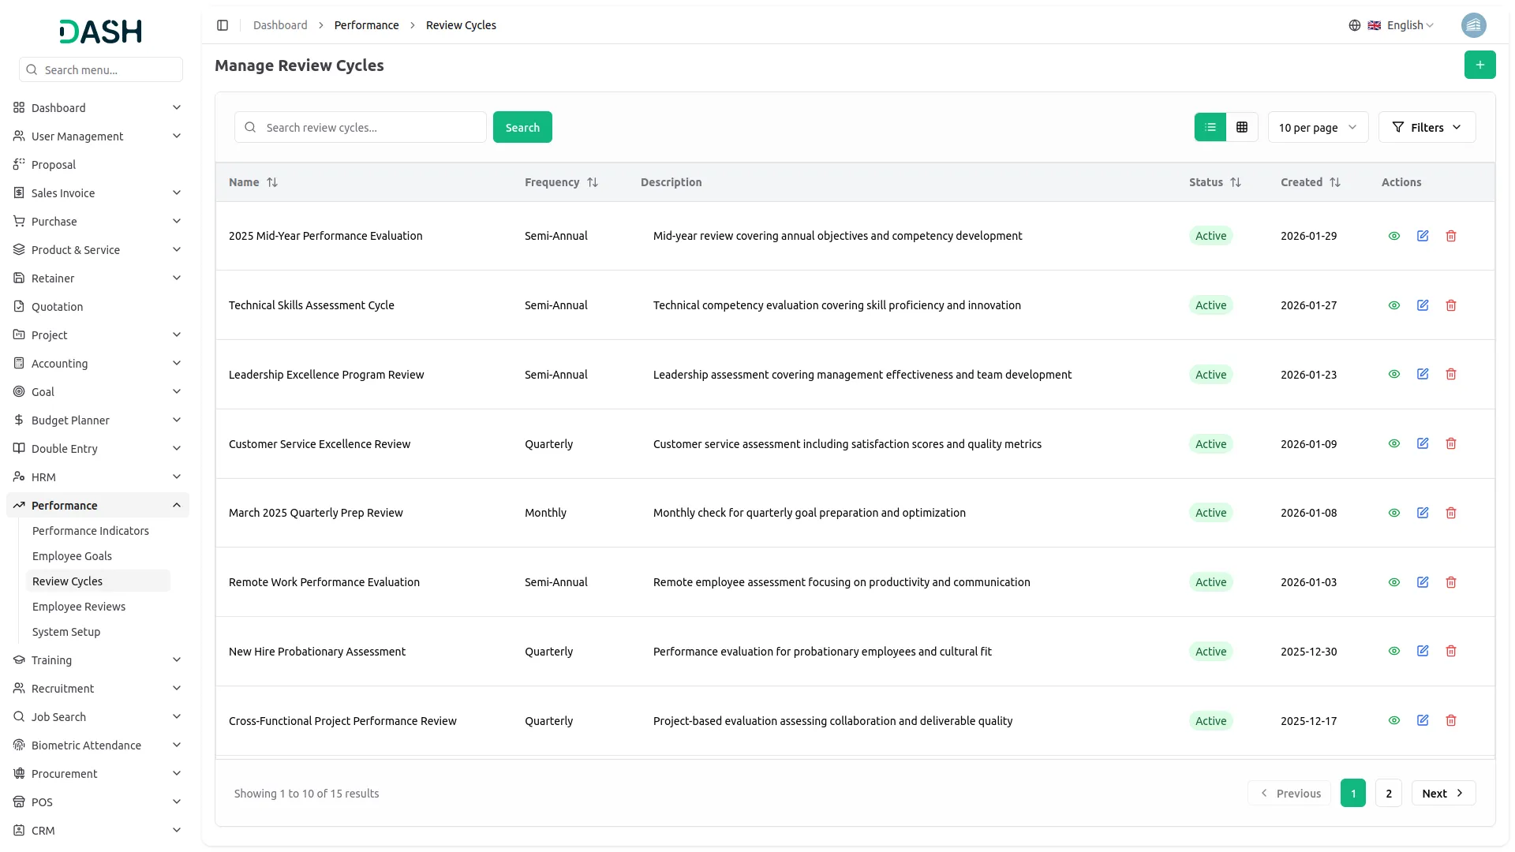Image resolution: width=1515 pixels, height=852 pixels.
Task: Toggle the Status column sort arrows
Action: (1236, 182)
